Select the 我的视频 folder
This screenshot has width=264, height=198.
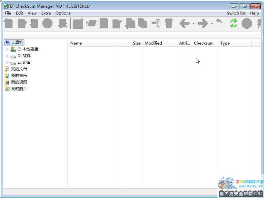tap(19, 82)
